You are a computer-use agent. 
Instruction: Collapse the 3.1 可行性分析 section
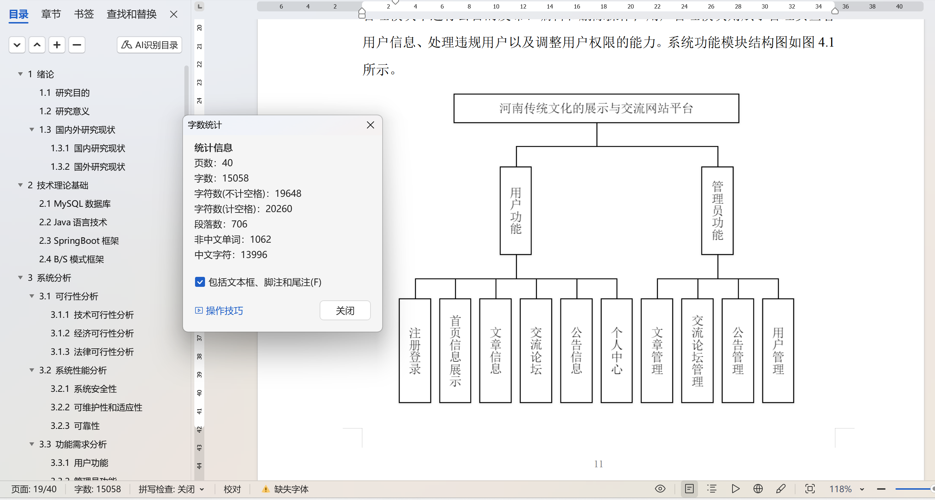[32, 296]
